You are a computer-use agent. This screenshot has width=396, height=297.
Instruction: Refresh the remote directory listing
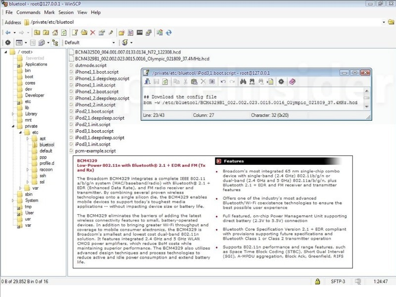pyautogui.click(x=64, y=33)
